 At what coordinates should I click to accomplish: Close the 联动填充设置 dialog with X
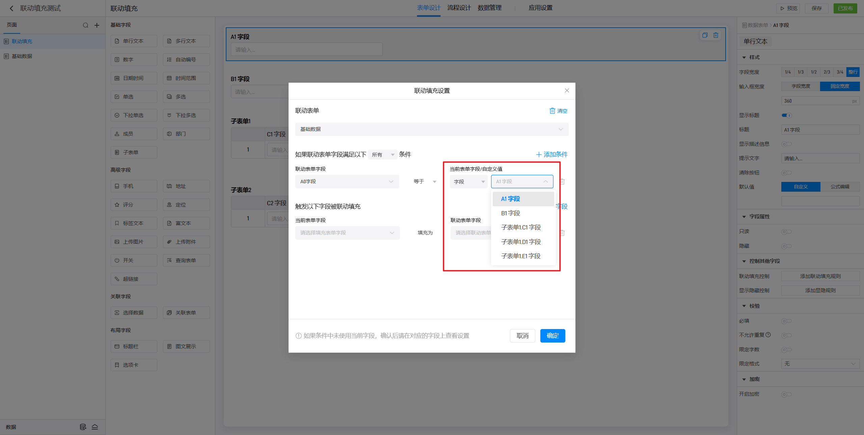tap(567, 90)
